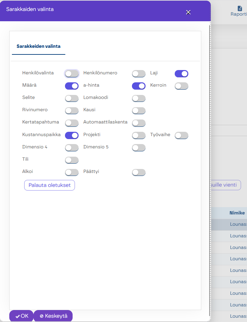Enable the Lomakoodi toggle
Viewport: 247px width, 322px height.
click(x=139, y=98)
